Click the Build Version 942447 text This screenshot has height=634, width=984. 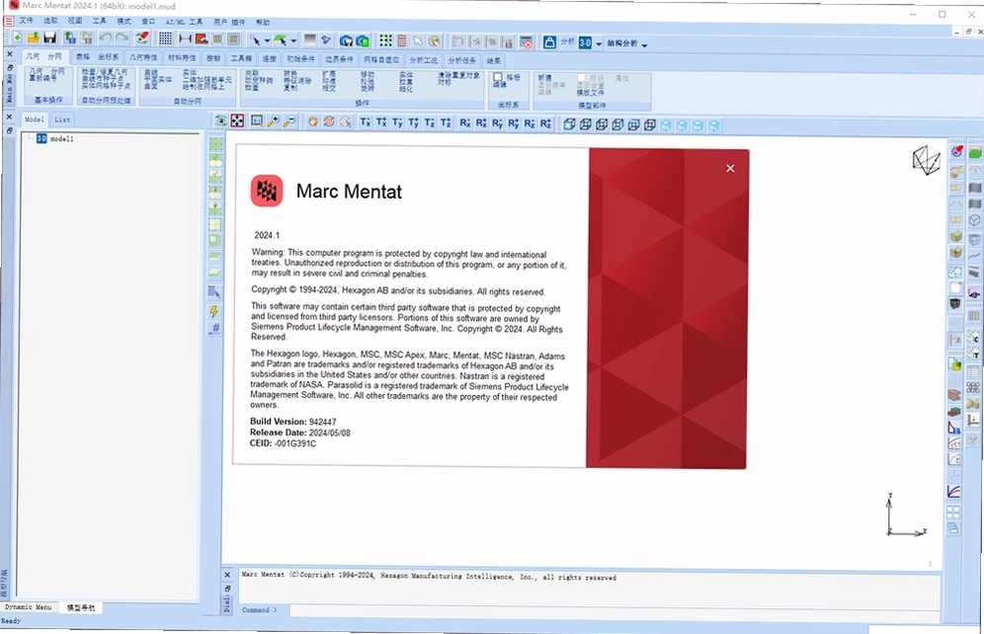tap(293, 422)
